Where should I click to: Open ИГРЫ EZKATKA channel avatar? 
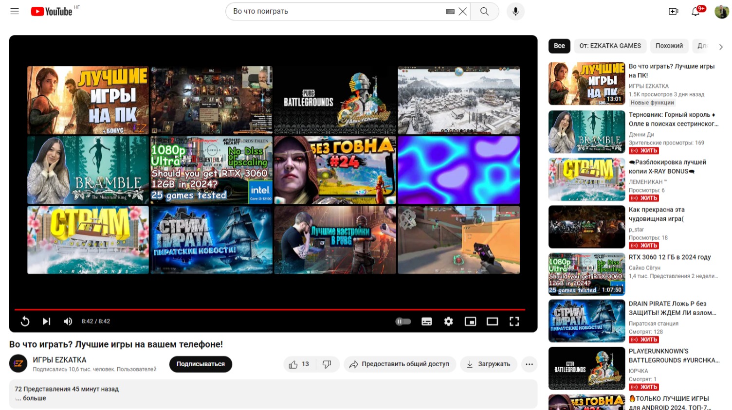point(18,364)
